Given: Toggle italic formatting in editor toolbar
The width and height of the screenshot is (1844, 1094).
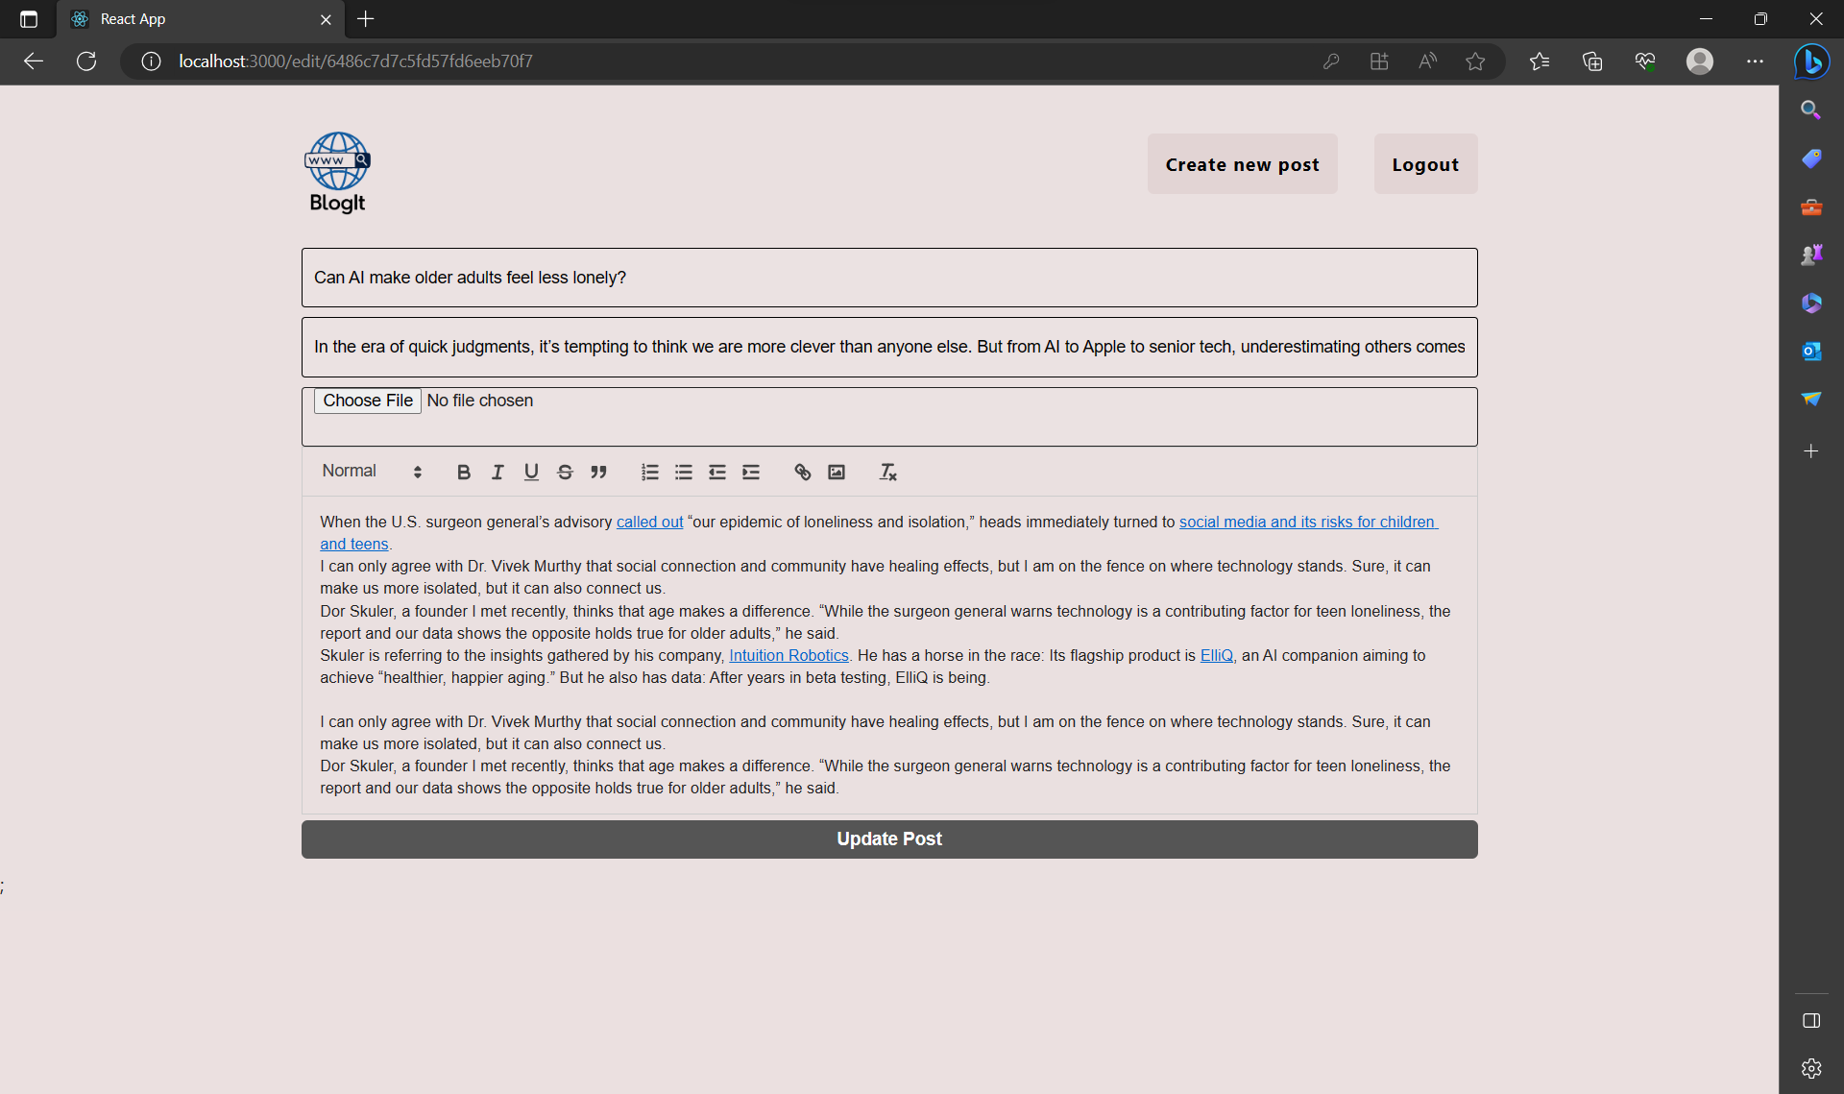Looking at the screenshot, I should tap(497, 472).
